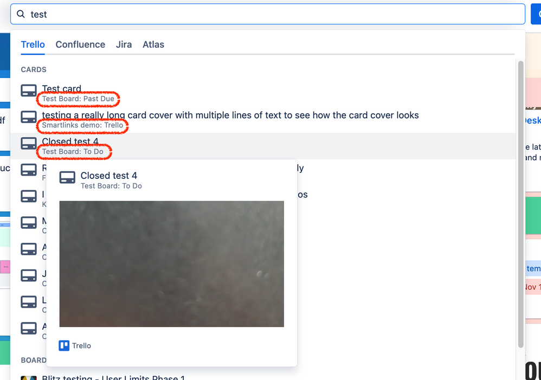
Task: Click card icon of row starting with I
Action: coord(29,196)
